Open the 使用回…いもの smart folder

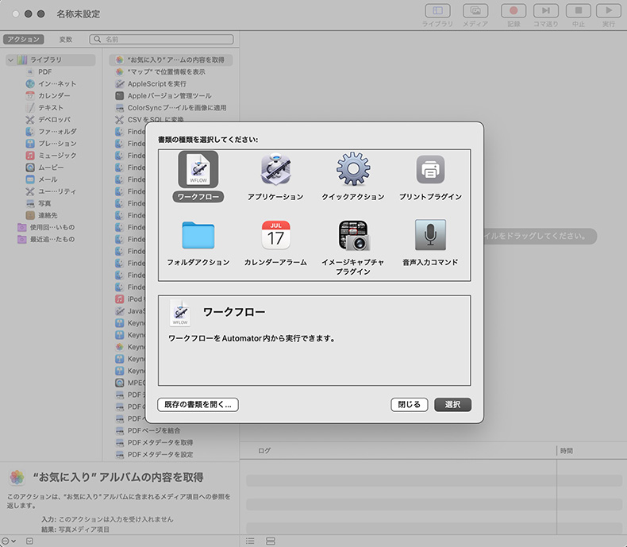[x=52, y=228]
